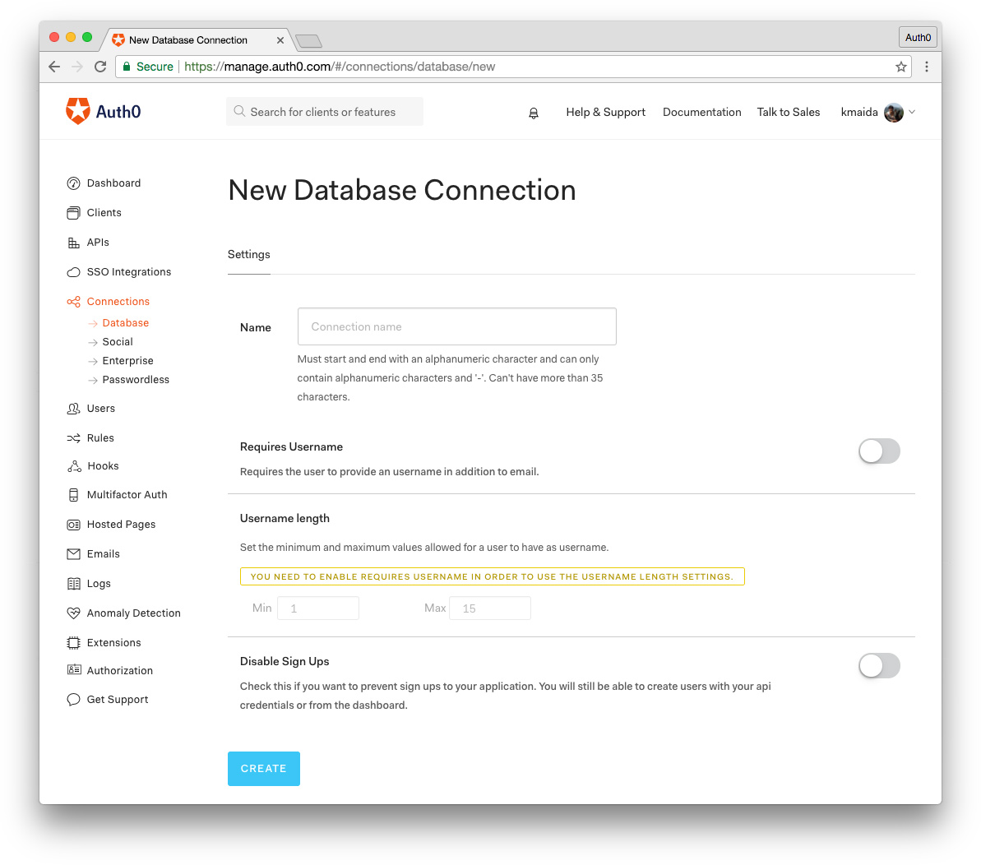Click the Hosted Pages icon

click(x=73, y=524)
